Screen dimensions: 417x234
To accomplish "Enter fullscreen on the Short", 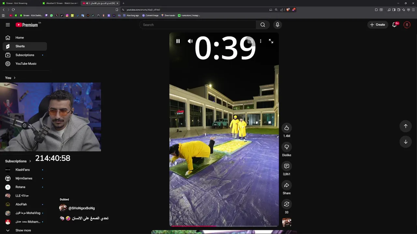I will click(x=271, y=41).
